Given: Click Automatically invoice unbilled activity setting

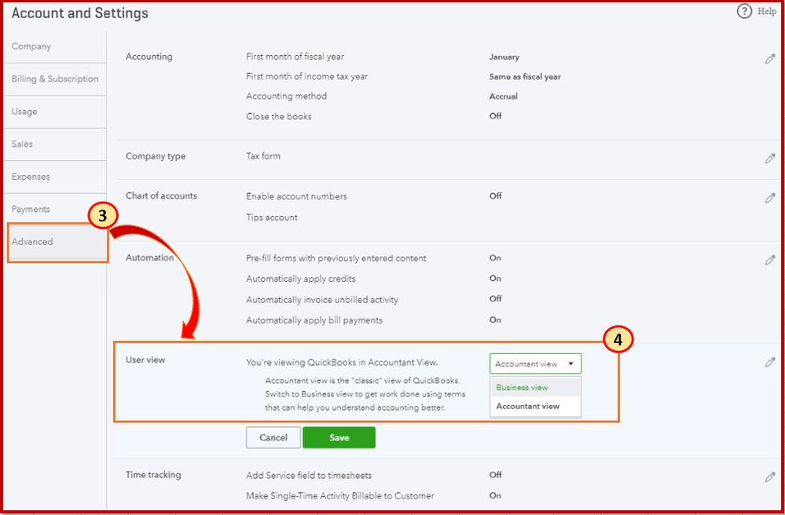Looking at the screenshot, I should click(x=322, y=300).
